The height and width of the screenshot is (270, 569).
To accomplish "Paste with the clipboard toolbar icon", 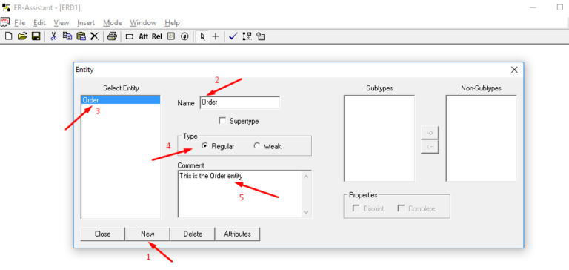I will (x=81, y=36).
